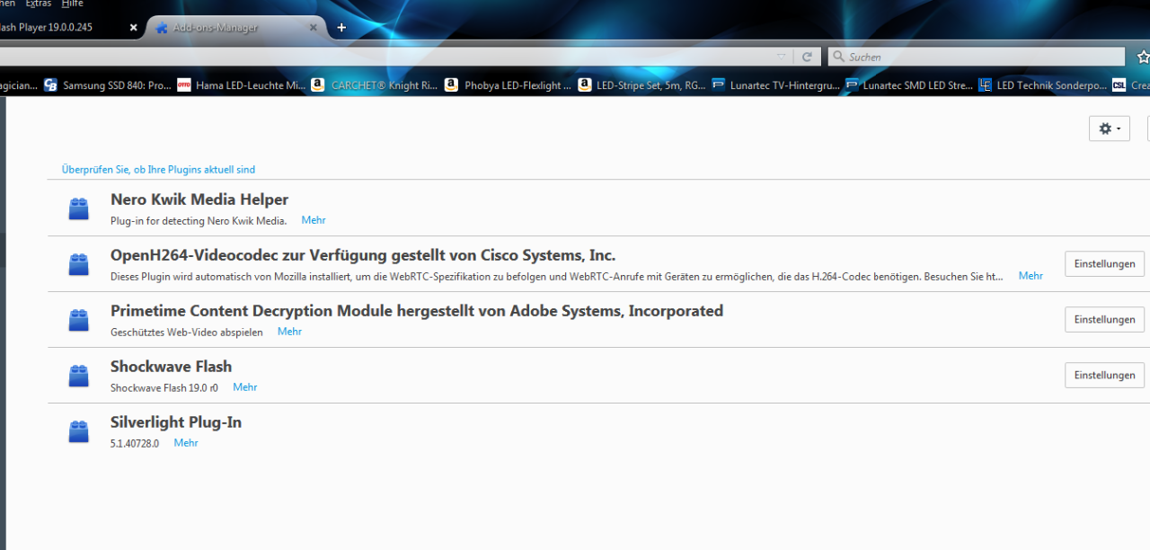Screen dimensions: 1150x550
Task: Open the Phobya LED-Flexlight bookmark
Action: click(508, 85)
